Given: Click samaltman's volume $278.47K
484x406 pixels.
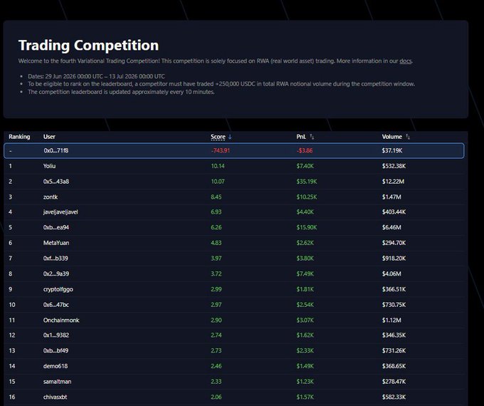Looking at the screenshot, I should [x=394, y=381].
